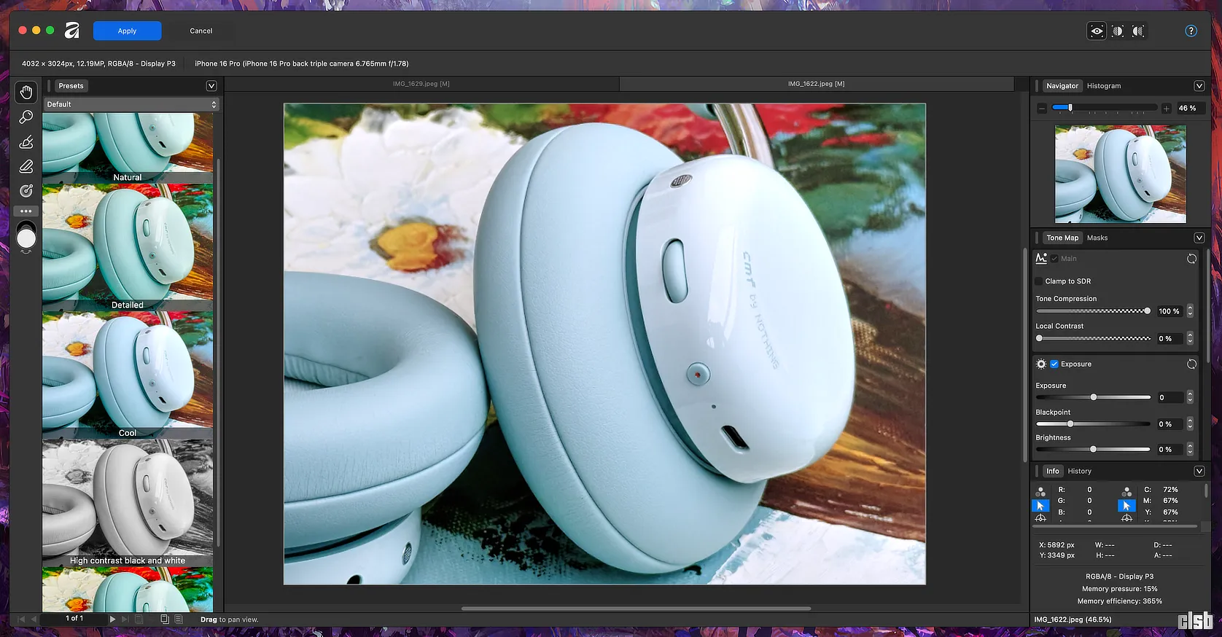Select the Overlay Erase tool
This screenshot has width=1222, height=637.
26,166
